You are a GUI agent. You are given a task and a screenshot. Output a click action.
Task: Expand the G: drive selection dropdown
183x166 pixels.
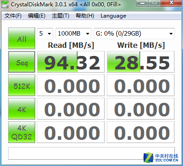pos(134,33)
